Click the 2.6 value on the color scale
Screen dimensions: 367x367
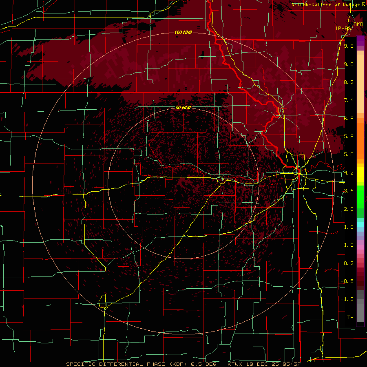pyautogui.click(x=349, y=209)
